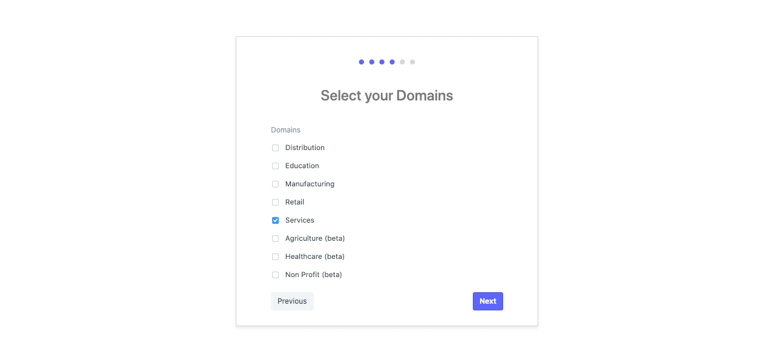Viewport: 774px width, 363px height.
Task: Click the 'Non Profit (beta)' label text
Action: click(313, 275)
